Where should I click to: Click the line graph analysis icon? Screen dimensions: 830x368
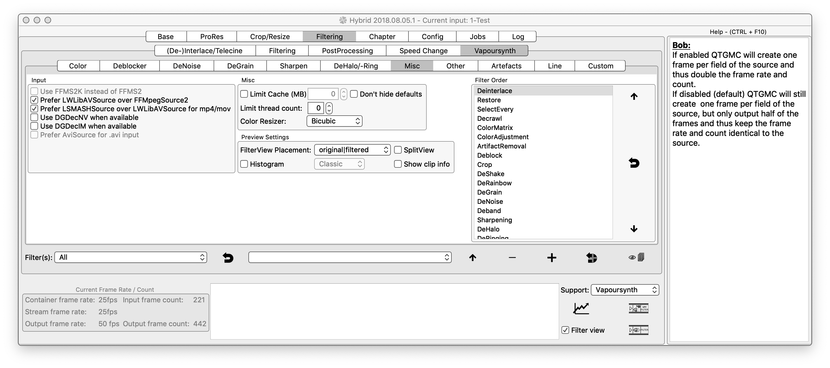tap(581, 309)
